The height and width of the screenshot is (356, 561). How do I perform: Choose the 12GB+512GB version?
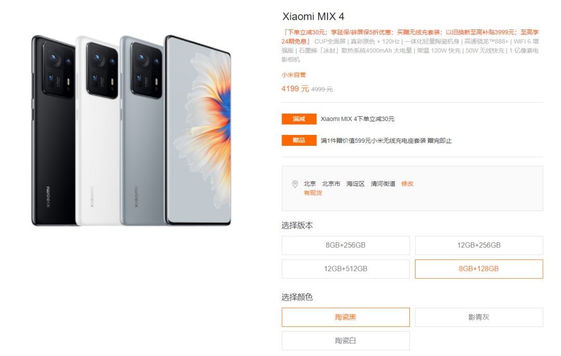pos(345,269)
